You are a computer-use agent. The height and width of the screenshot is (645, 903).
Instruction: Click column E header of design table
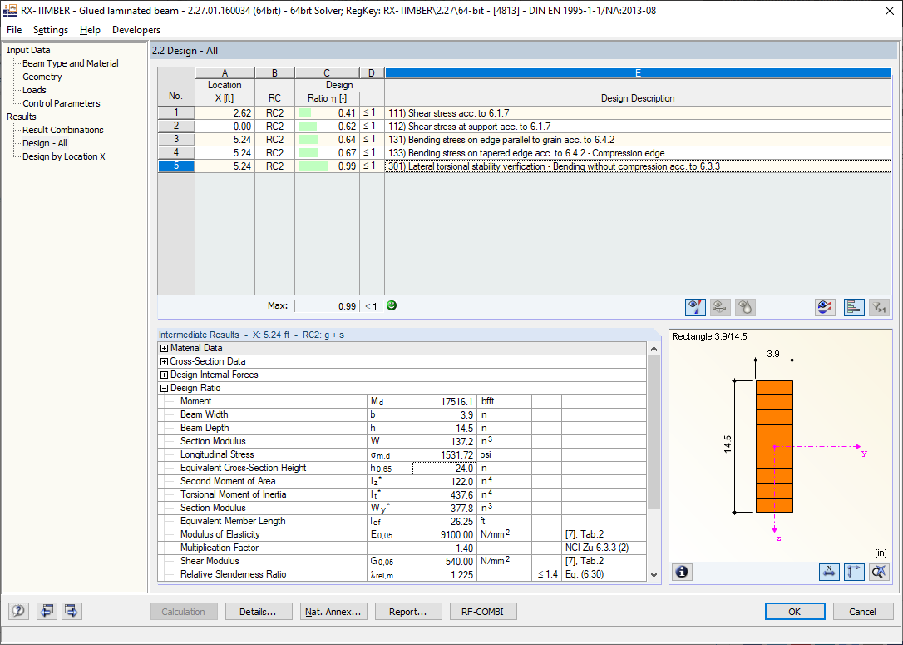[638, 73]
